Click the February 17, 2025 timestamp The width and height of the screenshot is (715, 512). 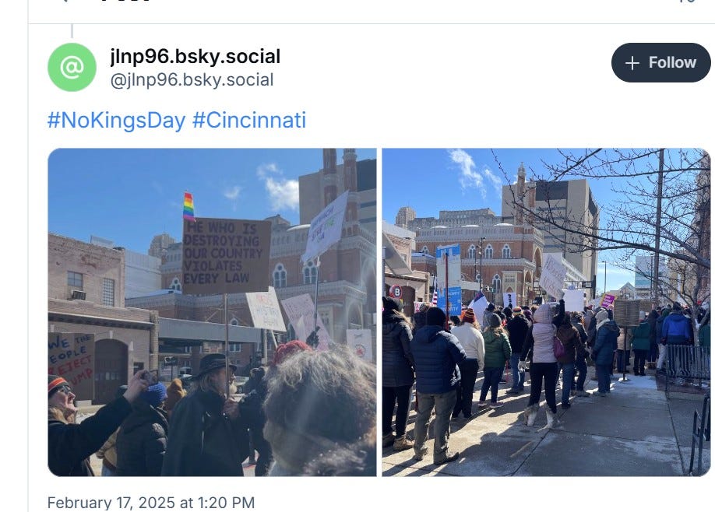tap(151, 503)
